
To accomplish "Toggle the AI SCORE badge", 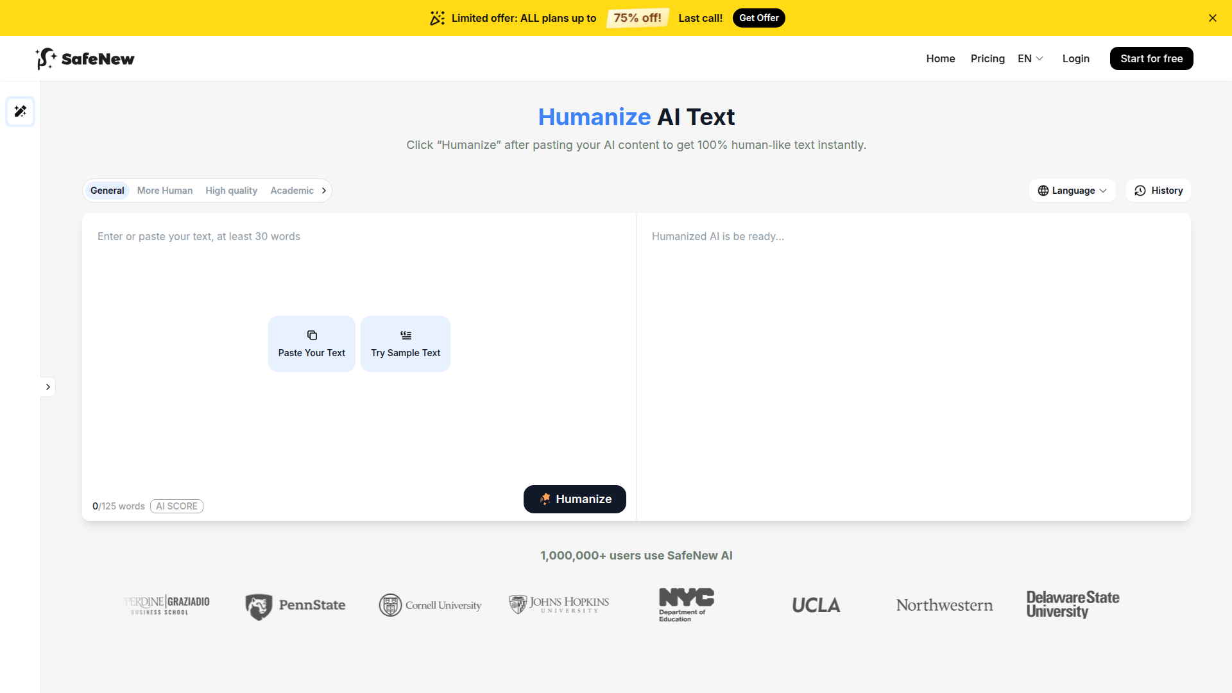I will pos(176,506).
